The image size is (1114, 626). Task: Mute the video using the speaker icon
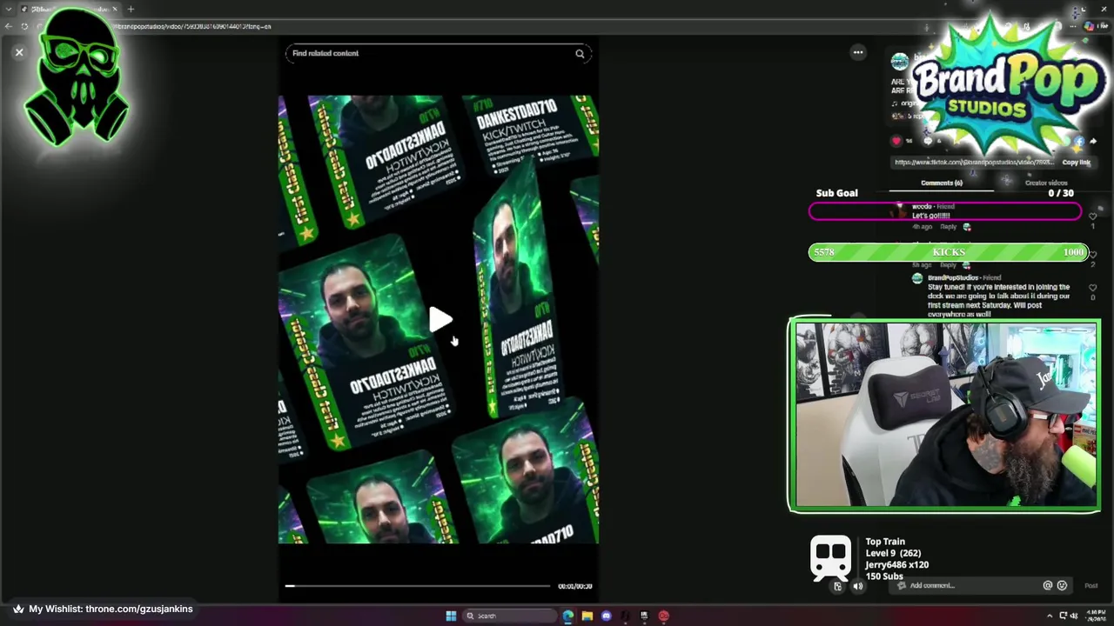(x=858, y=586)
